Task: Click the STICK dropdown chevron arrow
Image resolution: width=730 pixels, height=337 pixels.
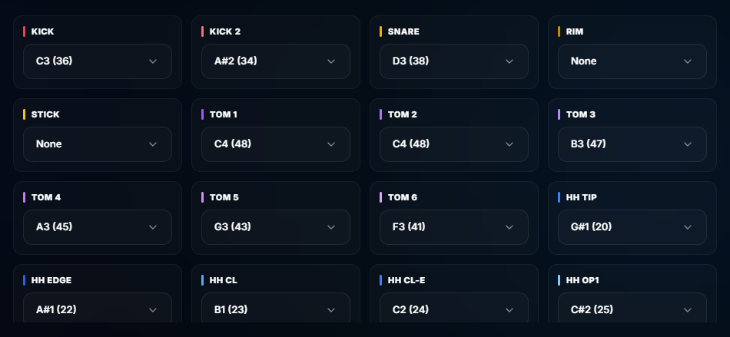Action: [153, 144]
